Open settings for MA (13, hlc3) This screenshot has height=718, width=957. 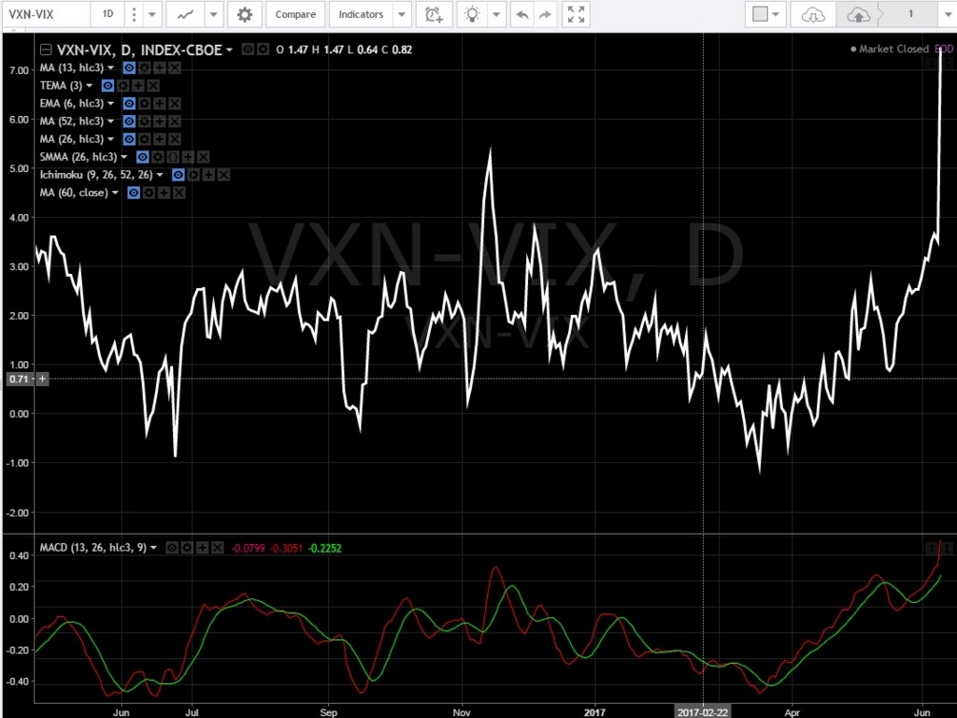(x=145, y=67)
